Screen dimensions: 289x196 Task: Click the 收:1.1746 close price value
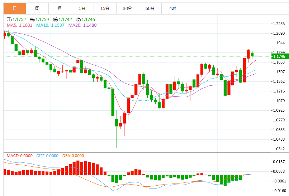tap(85, 19)
